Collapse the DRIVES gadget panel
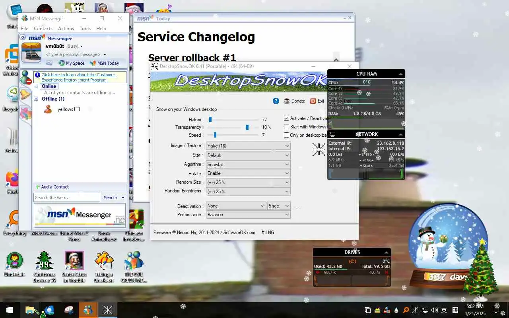Viewport: 509px width, 318px height. 386,252
